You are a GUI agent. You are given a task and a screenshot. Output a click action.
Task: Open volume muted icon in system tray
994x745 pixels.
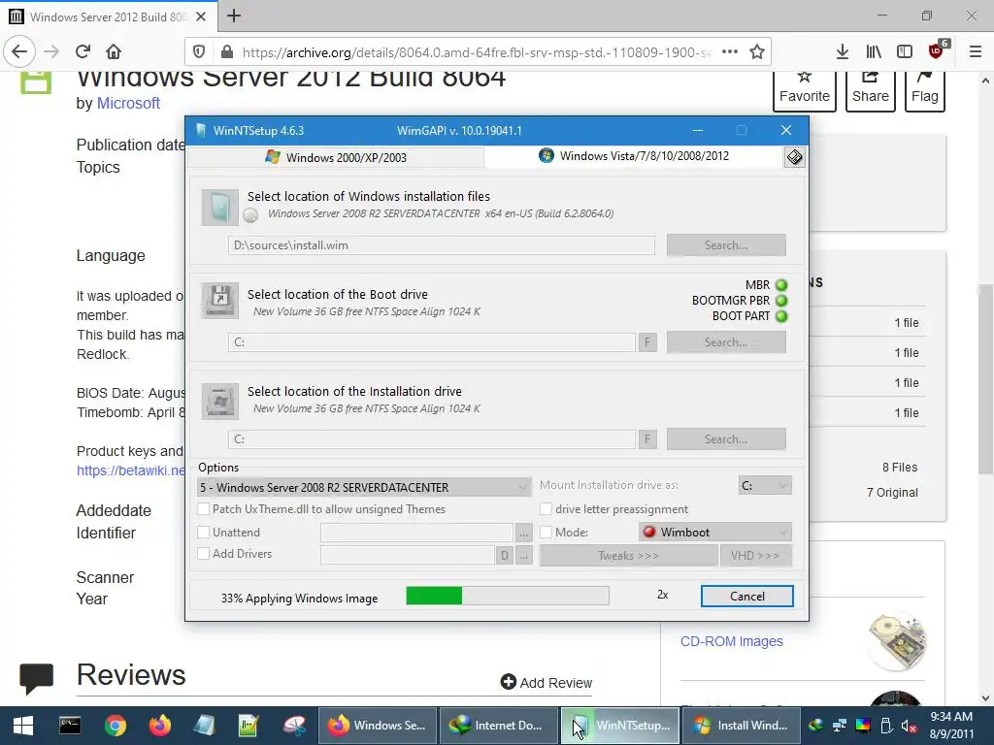pyautogui.click(x=909, y=726)
